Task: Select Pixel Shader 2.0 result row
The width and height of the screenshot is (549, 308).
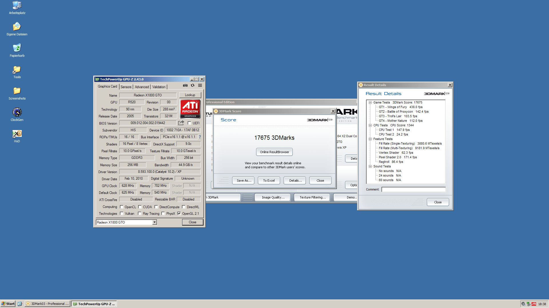Action: (398, 157)
